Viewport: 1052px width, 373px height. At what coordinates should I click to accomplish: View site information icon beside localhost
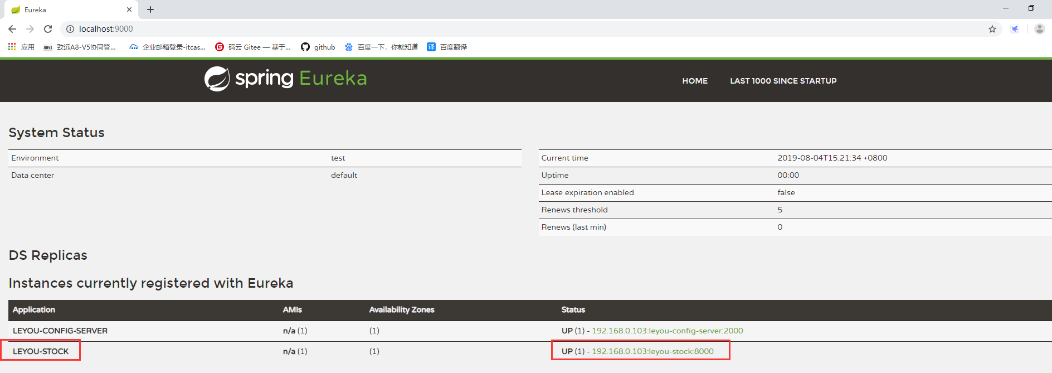pos(70,29)
